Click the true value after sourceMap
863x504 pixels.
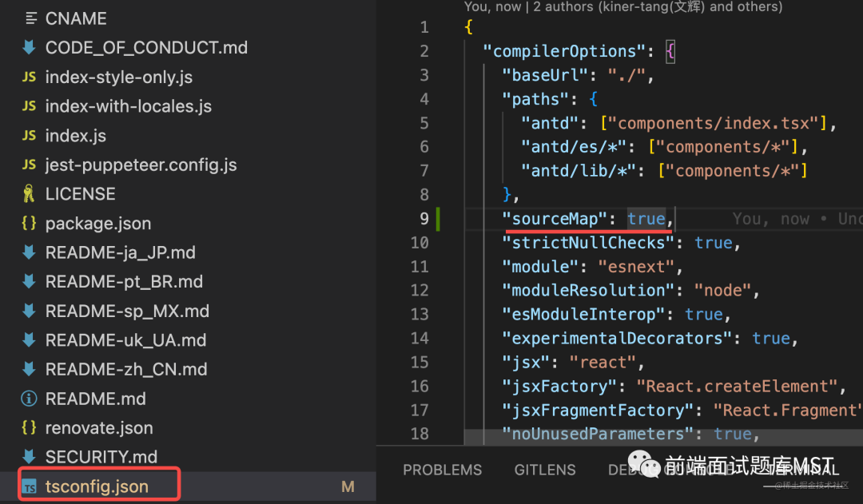click(x=646, y=219)
